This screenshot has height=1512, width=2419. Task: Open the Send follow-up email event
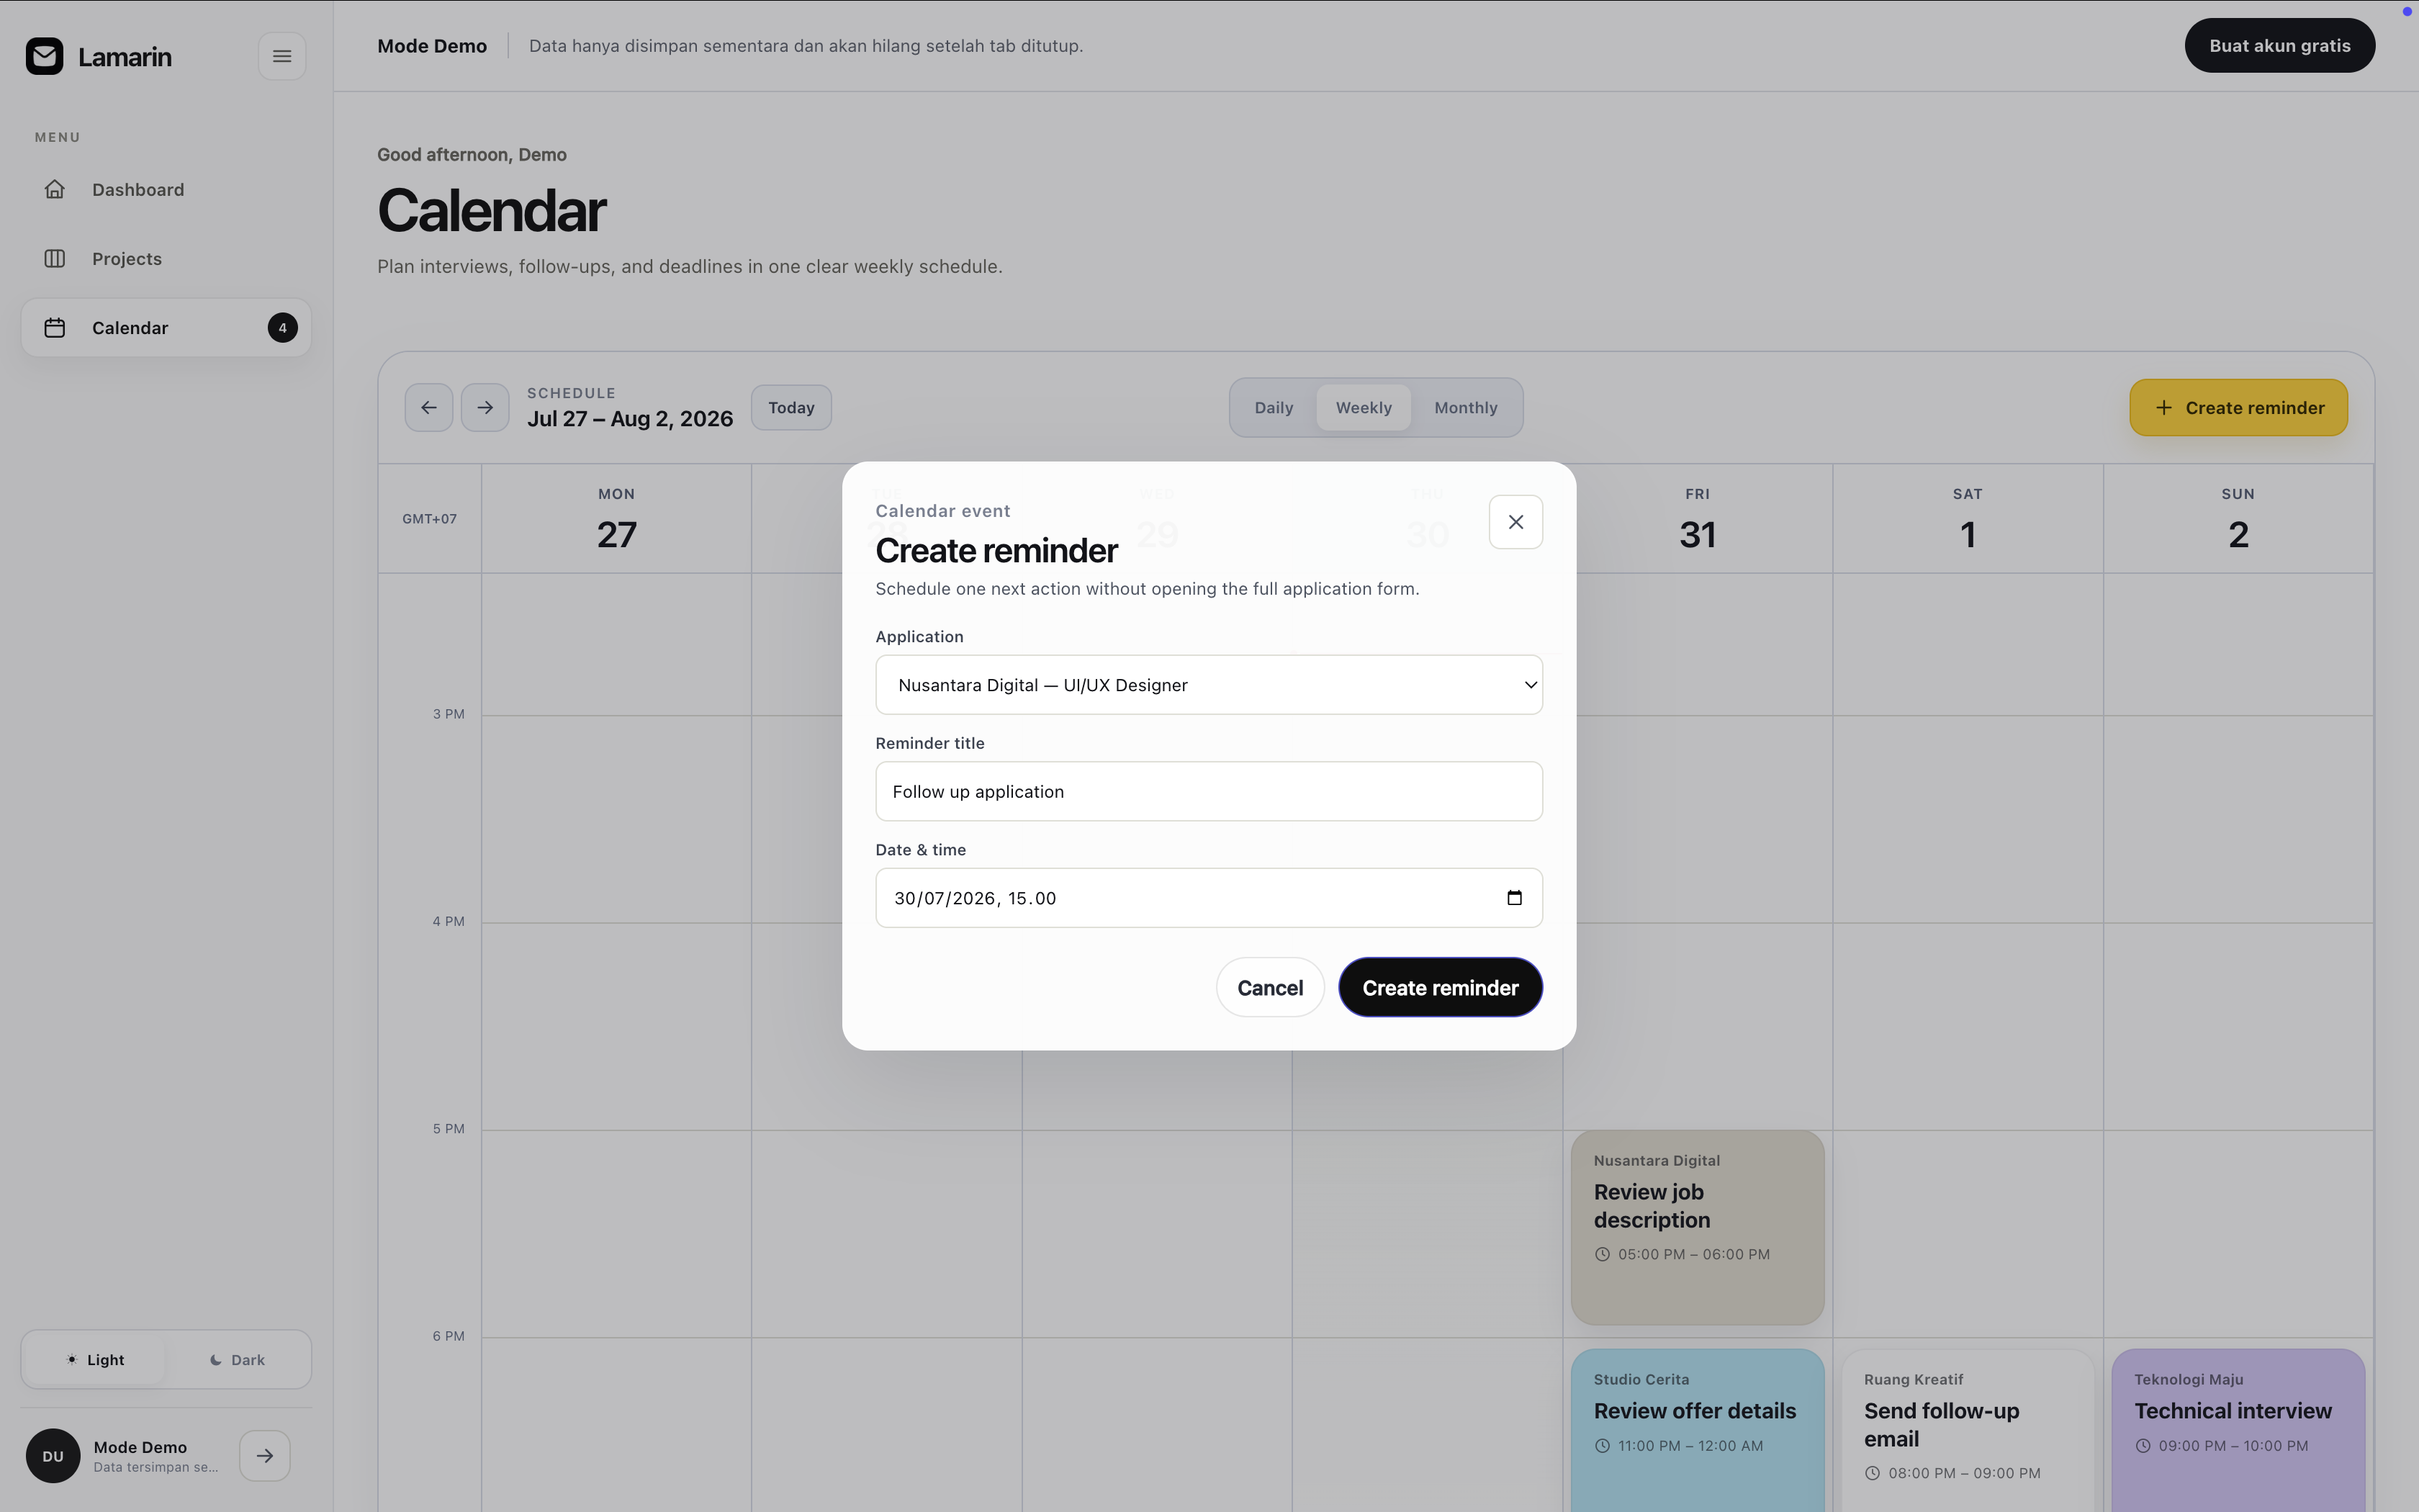[1967, 1430]
